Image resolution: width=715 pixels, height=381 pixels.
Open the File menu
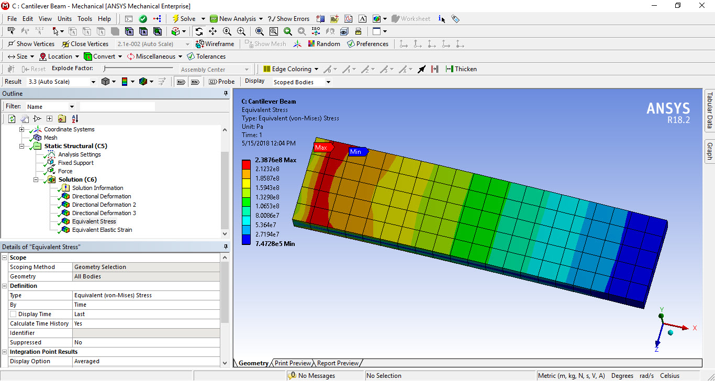(x=12, y=19)
